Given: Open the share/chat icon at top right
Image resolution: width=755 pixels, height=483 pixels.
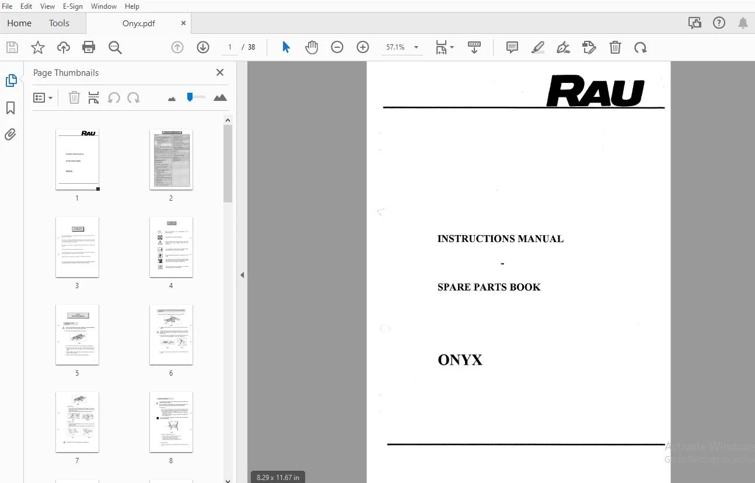Looking at the screenshot, I should point(694,23).
